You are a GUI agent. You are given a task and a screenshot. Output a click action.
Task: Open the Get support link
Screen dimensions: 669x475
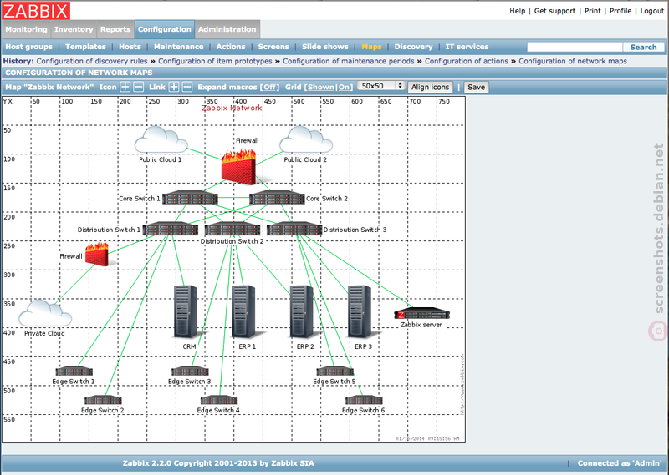point(554,11)
